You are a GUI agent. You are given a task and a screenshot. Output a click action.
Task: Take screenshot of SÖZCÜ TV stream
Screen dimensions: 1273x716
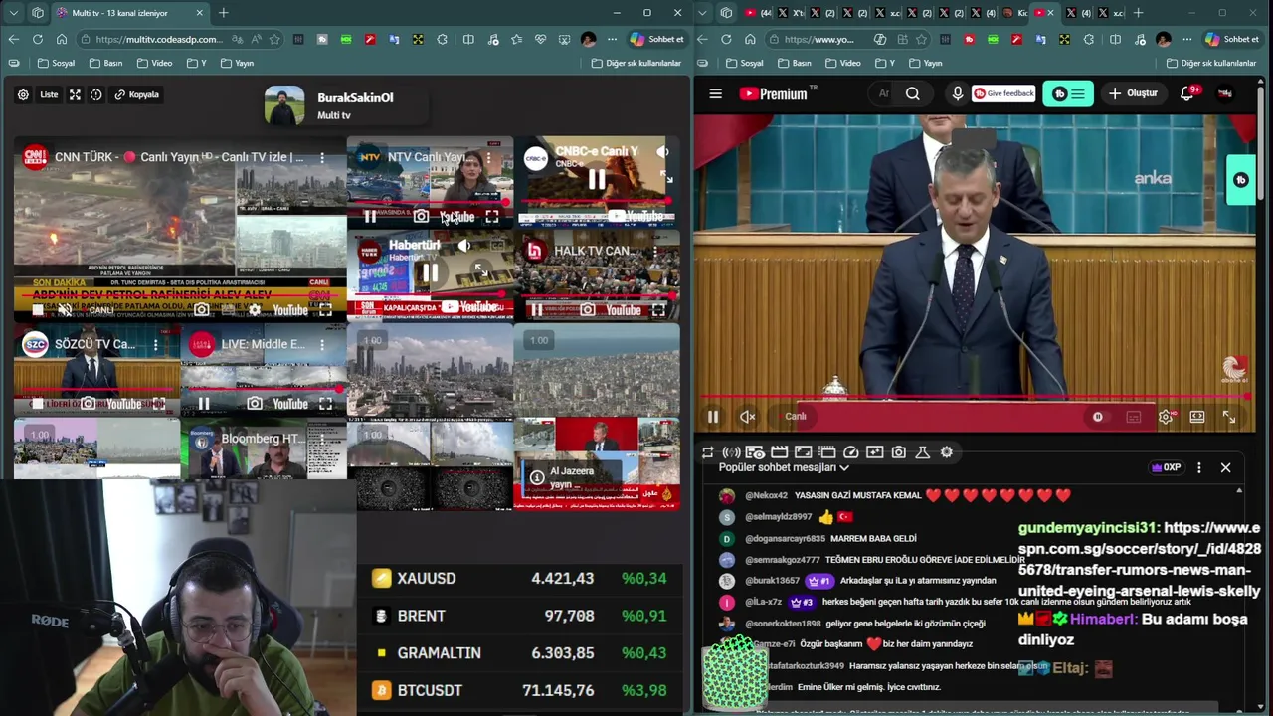click(x=89, y=404)
